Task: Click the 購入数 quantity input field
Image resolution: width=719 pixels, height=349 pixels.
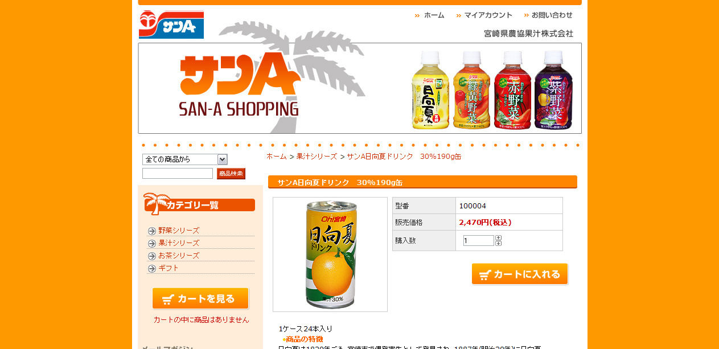Action: [x=478, y=241]
